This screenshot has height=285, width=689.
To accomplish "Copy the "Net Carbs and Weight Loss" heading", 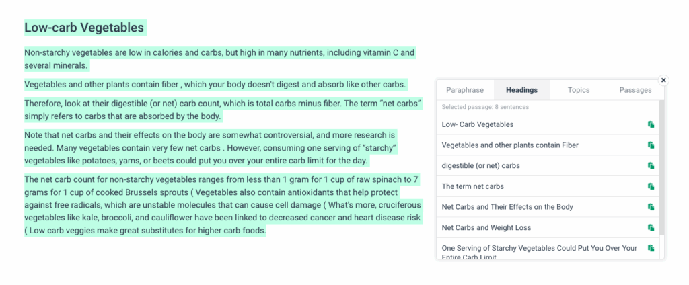I will 651,228.
